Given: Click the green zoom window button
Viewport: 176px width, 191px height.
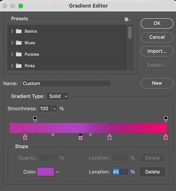Looking at the screenshot, I should point(21,6).
